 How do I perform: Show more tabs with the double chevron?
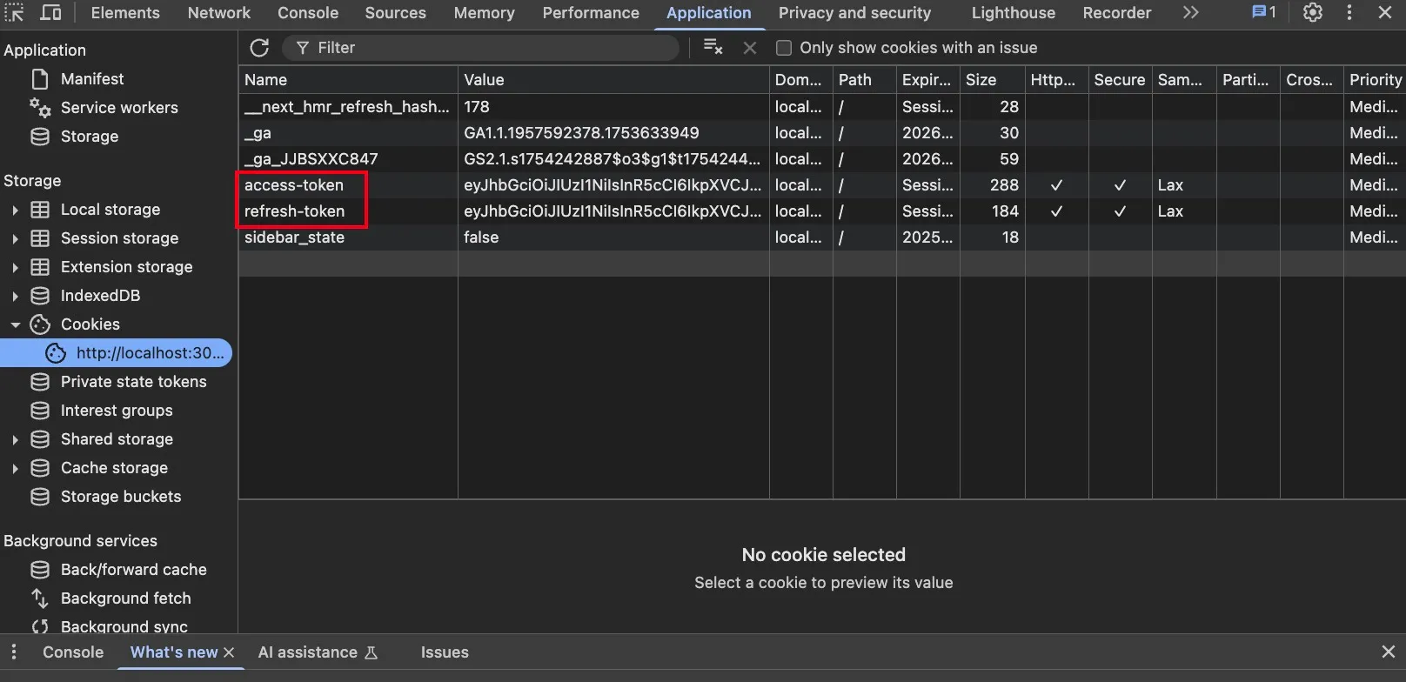click(x=1190, y=13)
